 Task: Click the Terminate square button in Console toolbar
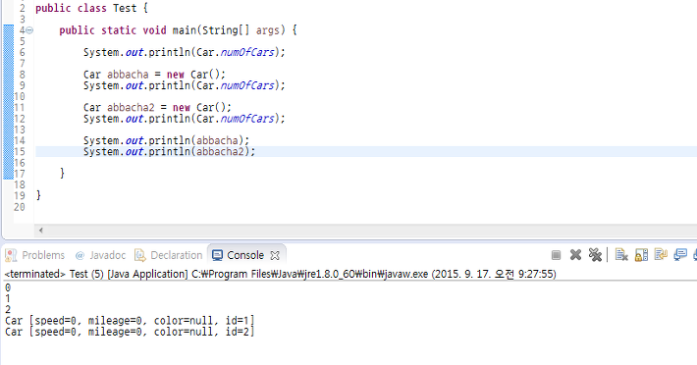(x=556, y=255)
